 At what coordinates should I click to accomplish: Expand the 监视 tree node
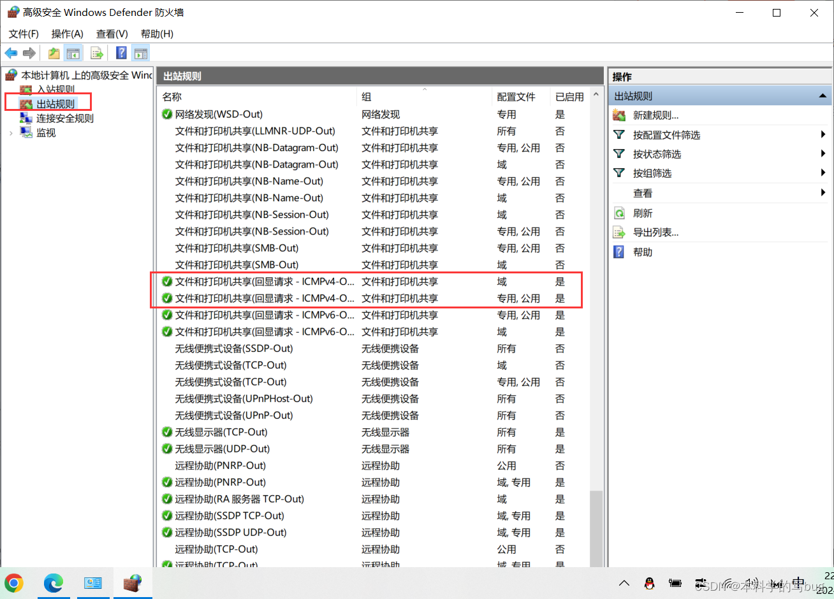11,133
